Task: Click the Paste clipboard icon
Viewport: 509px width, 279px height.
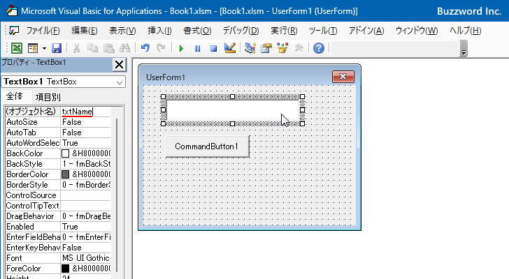Action: [x=109, y=48]
